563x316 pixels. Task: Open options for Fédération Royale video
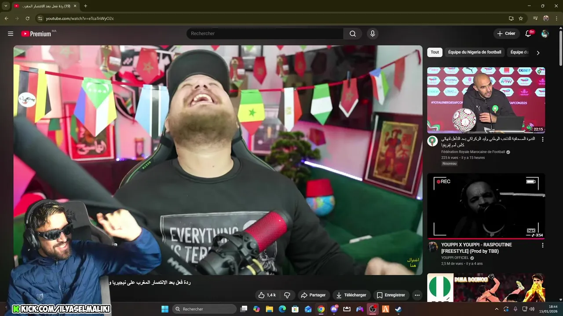[542, 139]
